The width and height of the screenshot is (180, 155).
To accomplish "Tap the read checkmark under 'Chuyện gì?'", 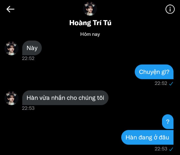I will click(x=171, y=84).
